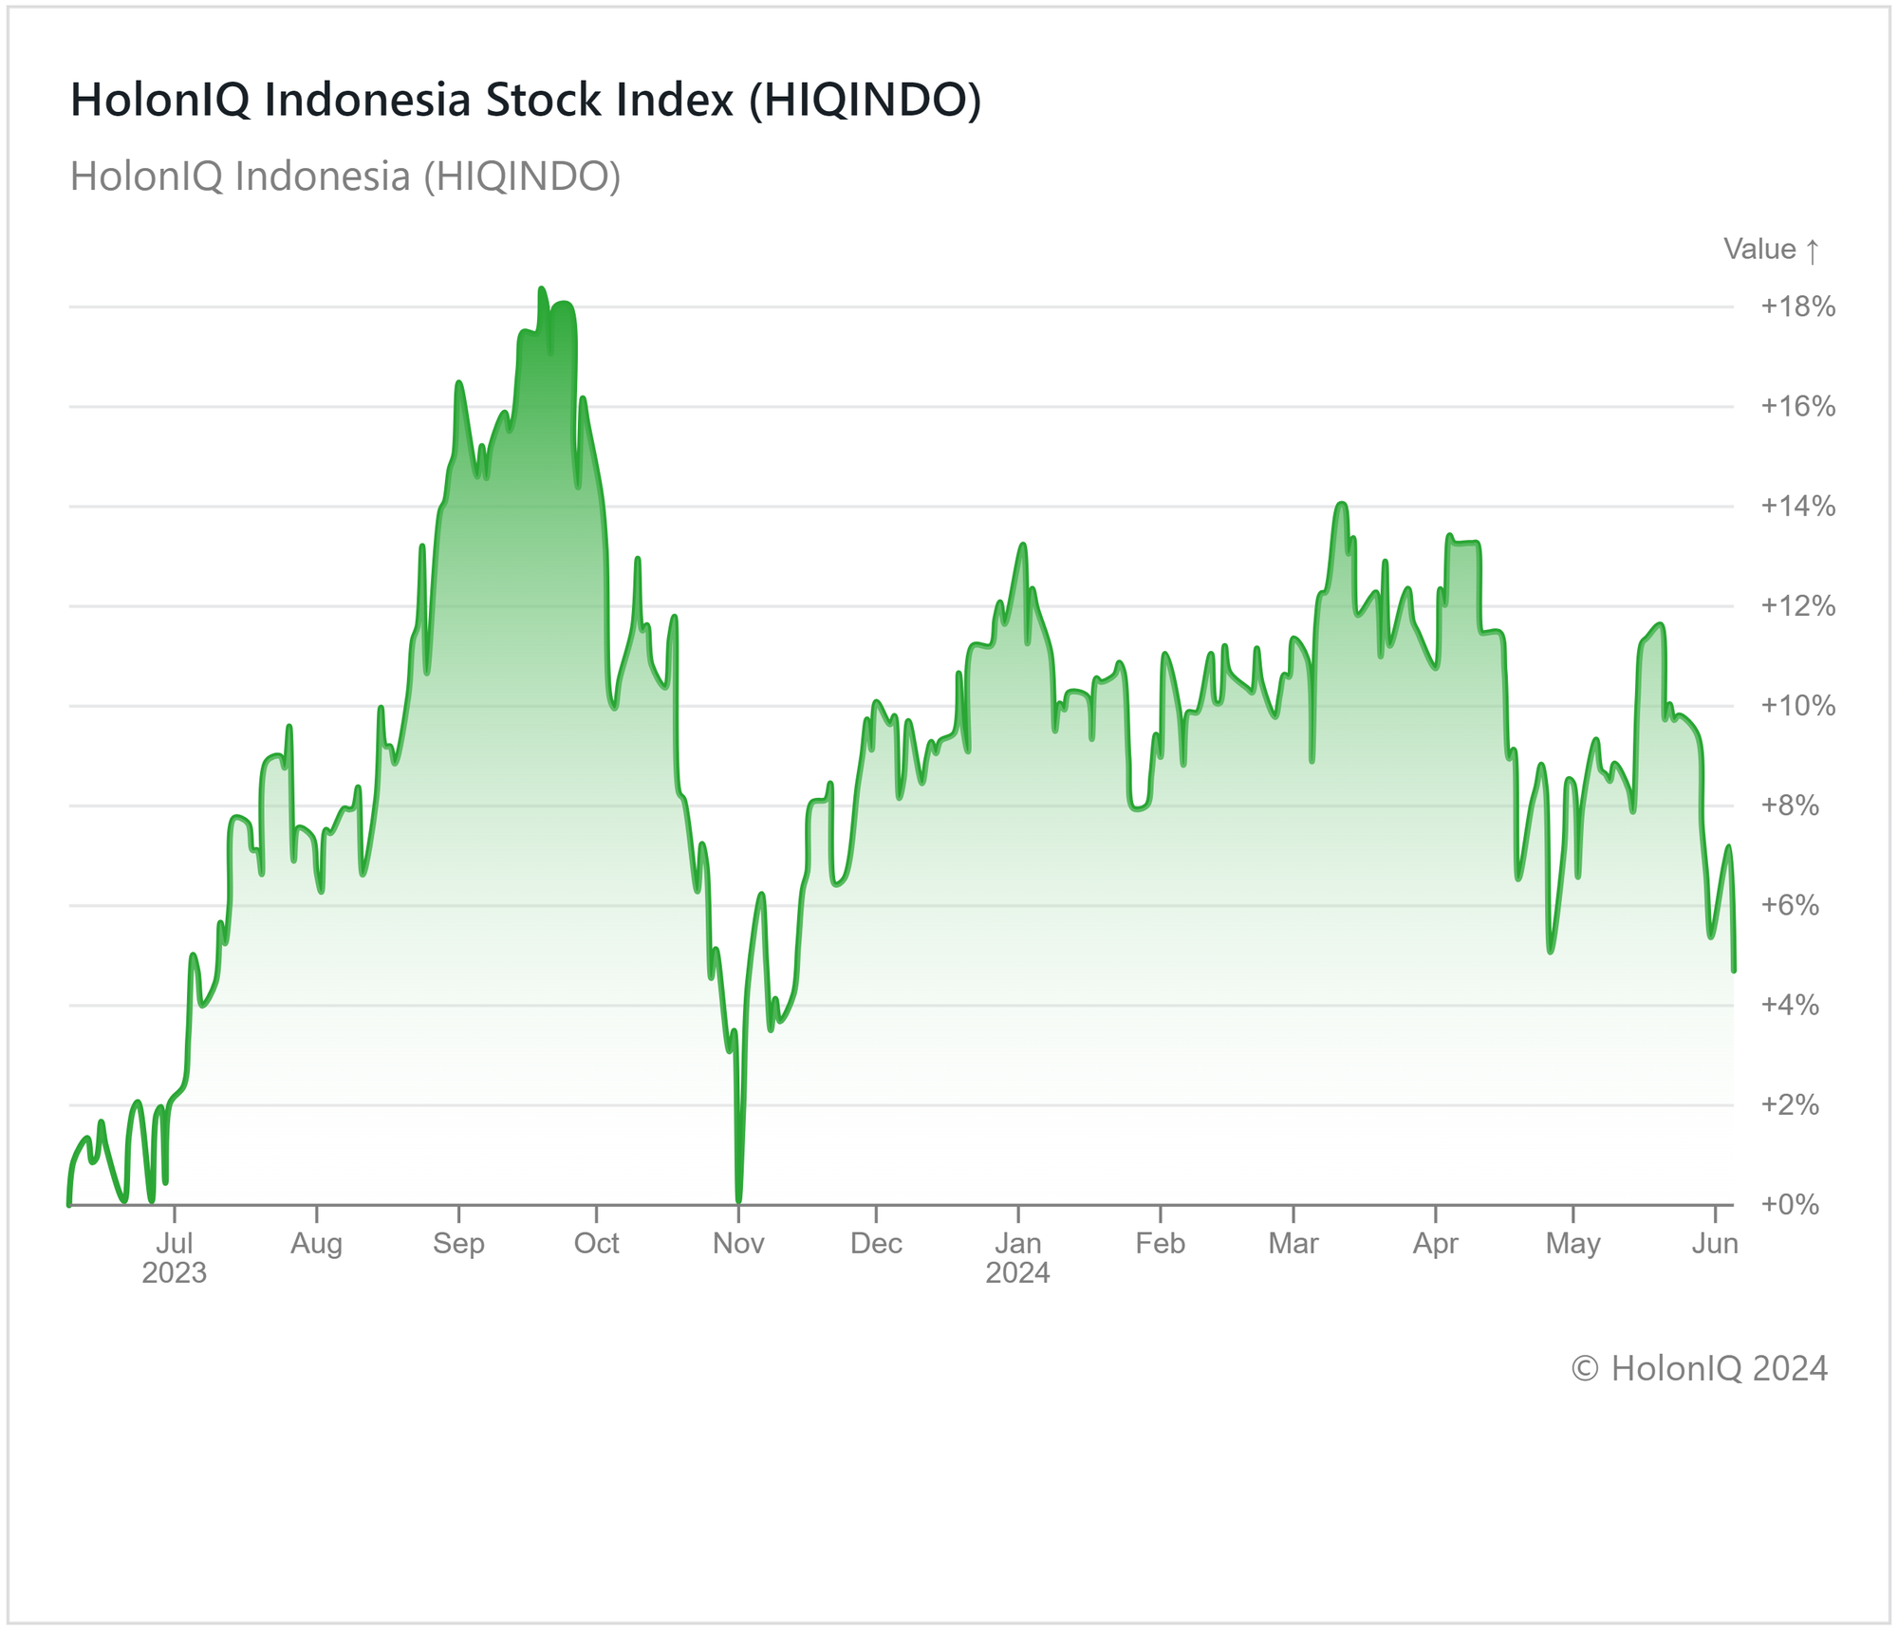The image size is (1898, 1630).
Task: Click the +2% y-axis label
Action: [x=1789, y=1104]
